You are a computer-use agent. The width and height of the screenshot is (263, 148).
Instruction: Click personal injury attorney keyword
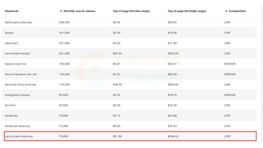[x=21, y=85]
